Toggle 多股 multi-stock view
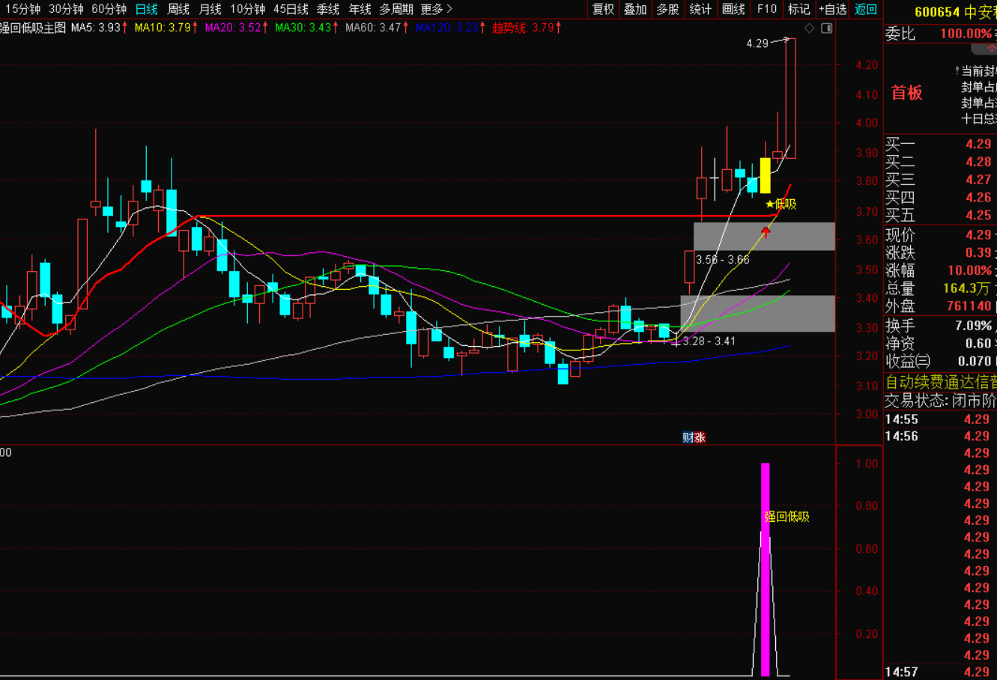Viewport: 997px width, 680px height. click(667, 9)
